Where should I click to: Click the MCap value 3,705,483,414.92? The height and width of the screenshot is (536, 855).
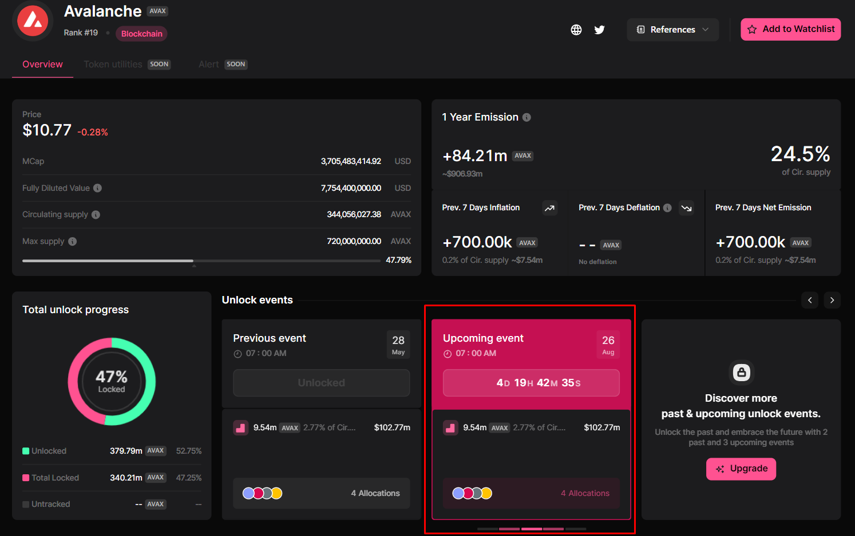pyautogui.click(x=351, y=162)
